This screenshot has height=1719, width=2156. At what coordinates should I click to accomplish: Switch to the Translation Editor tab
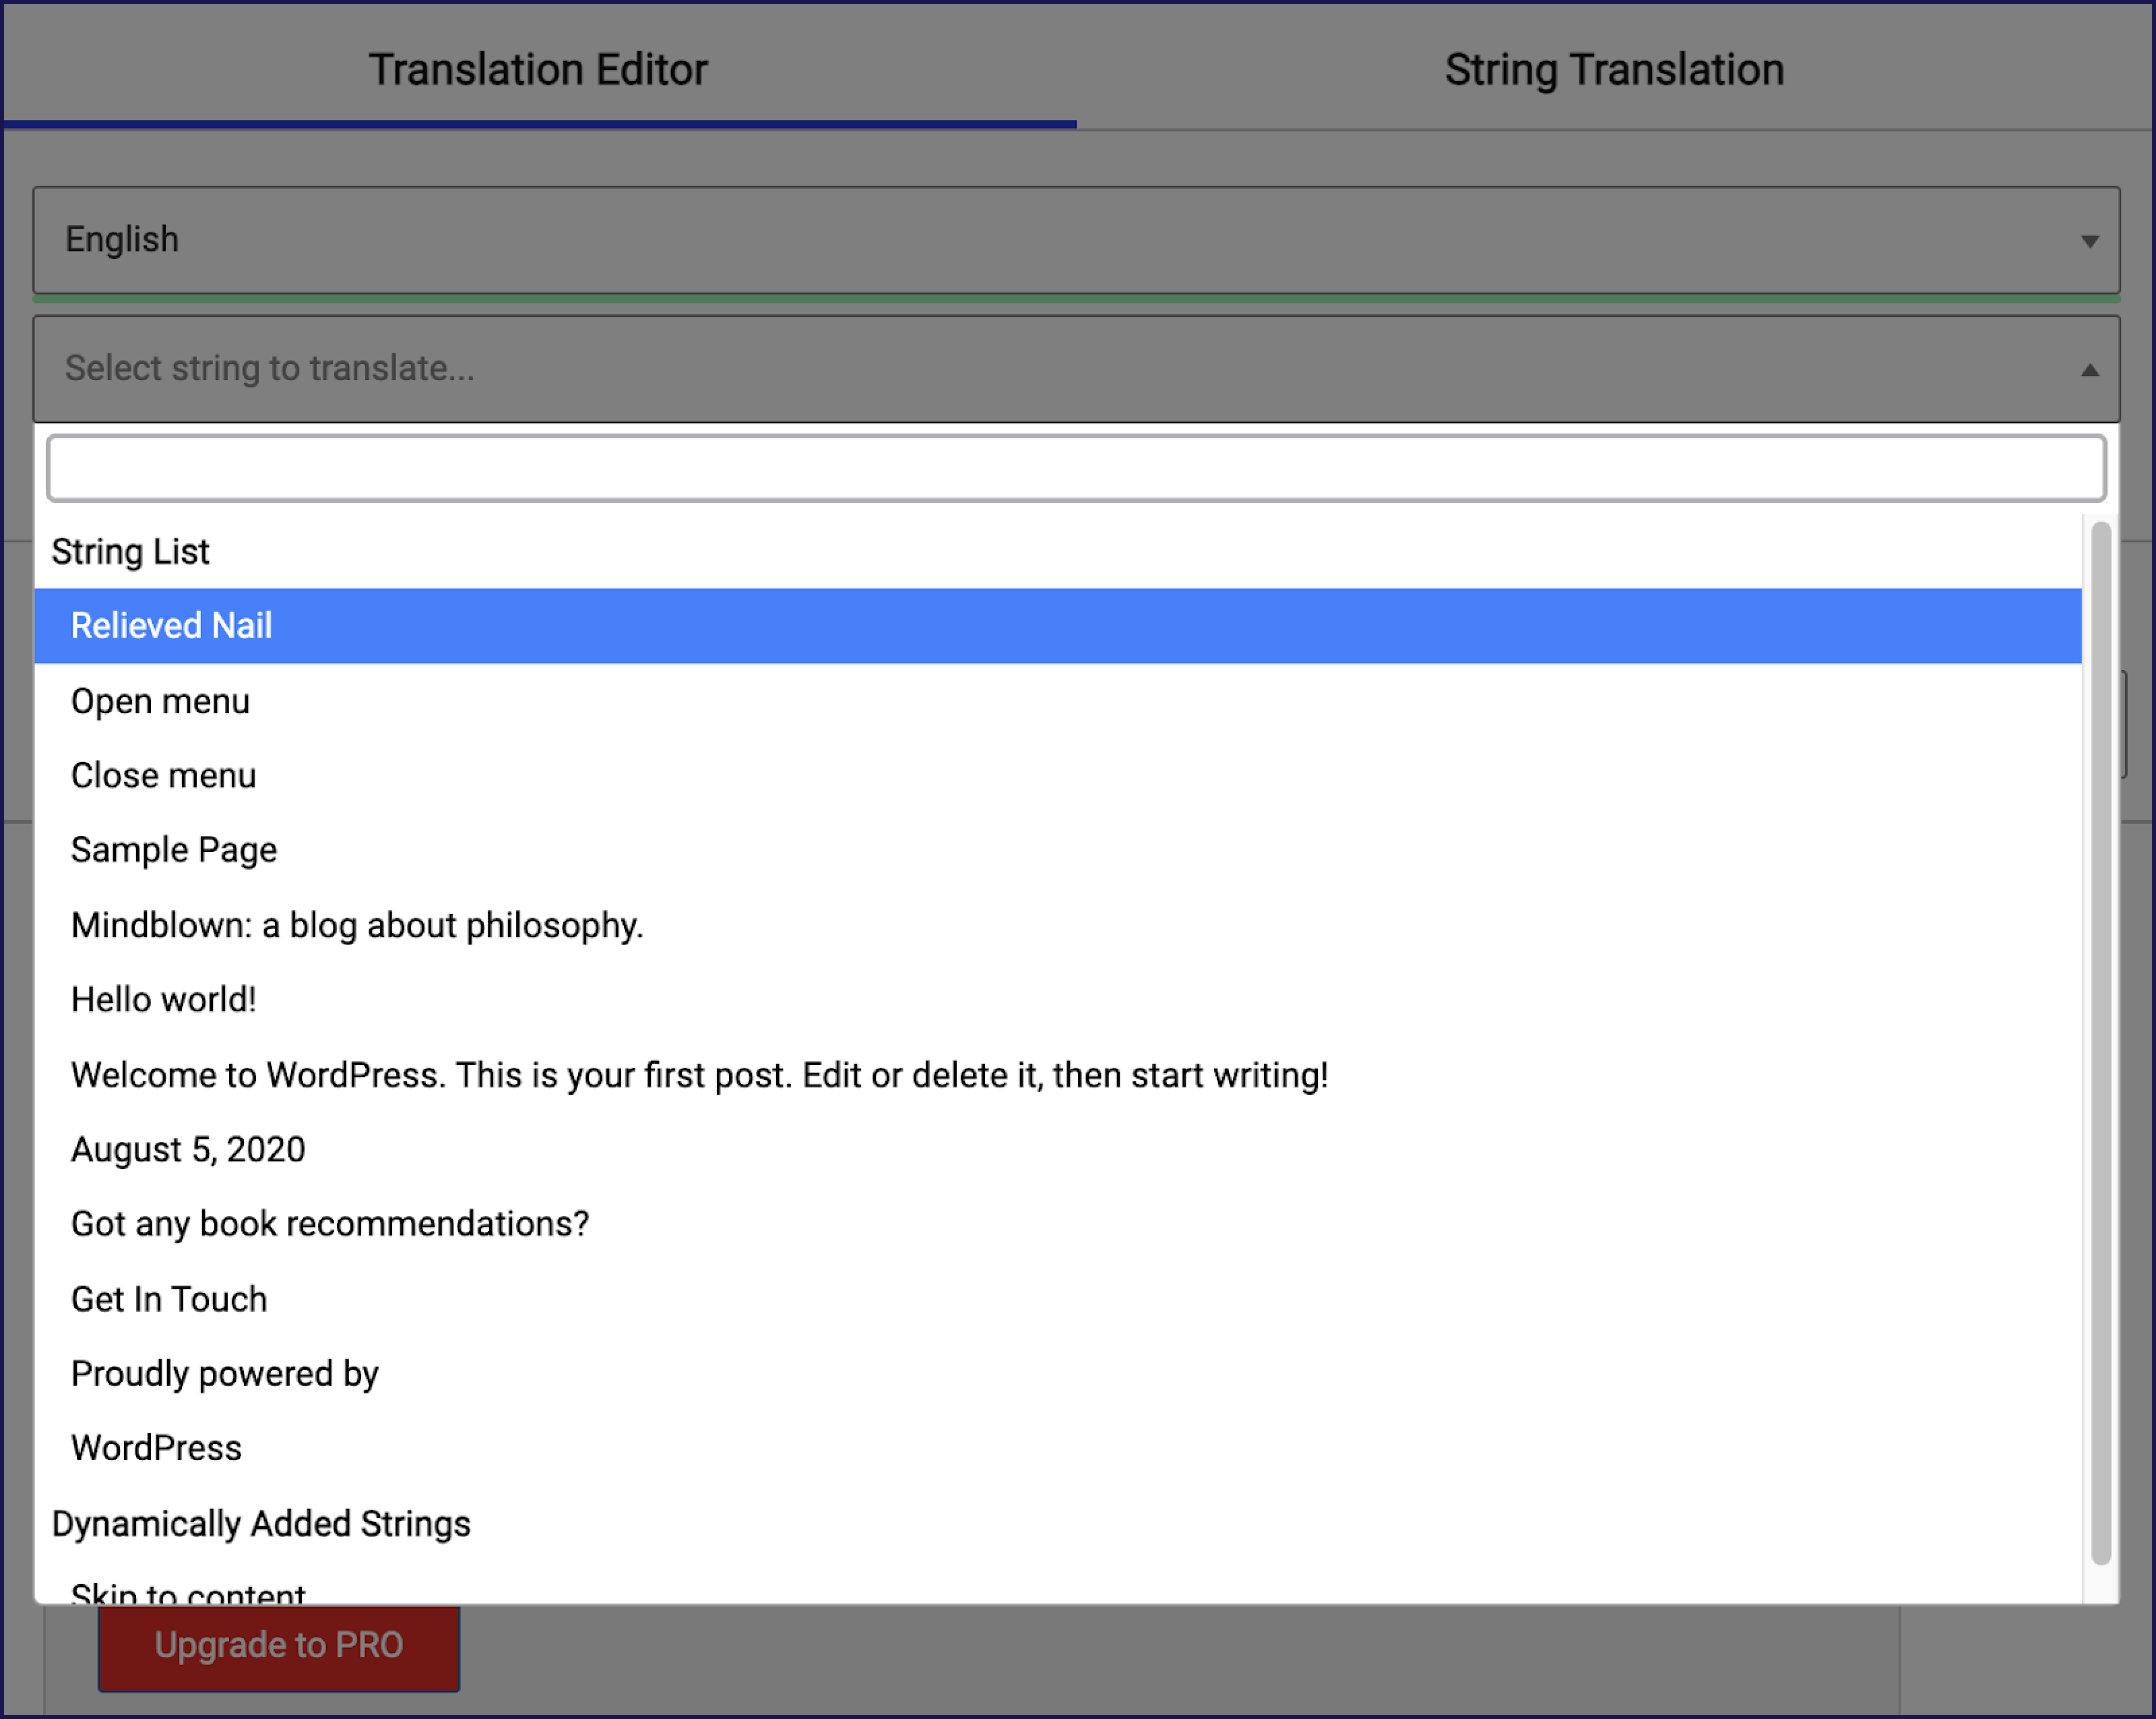coord(538,68)
